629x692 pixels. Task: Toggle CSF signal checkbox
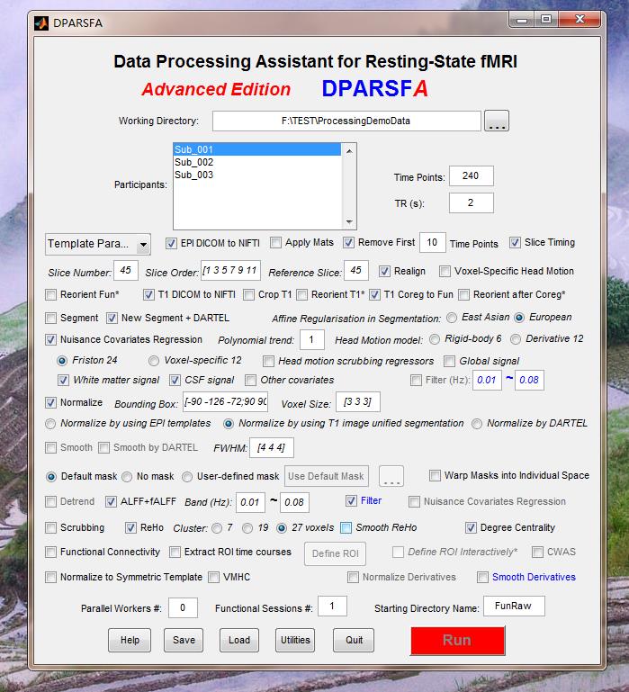[175, 381]
